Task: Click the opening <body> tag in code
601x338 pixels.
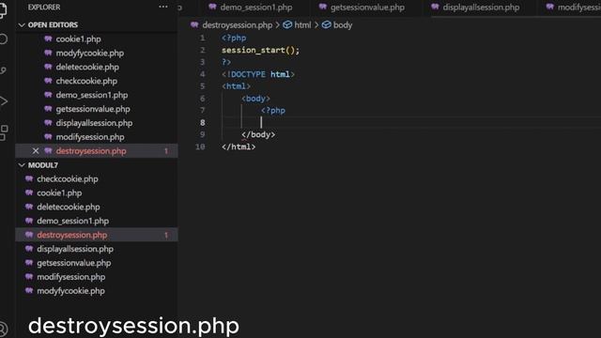Action: coord(255,99)
